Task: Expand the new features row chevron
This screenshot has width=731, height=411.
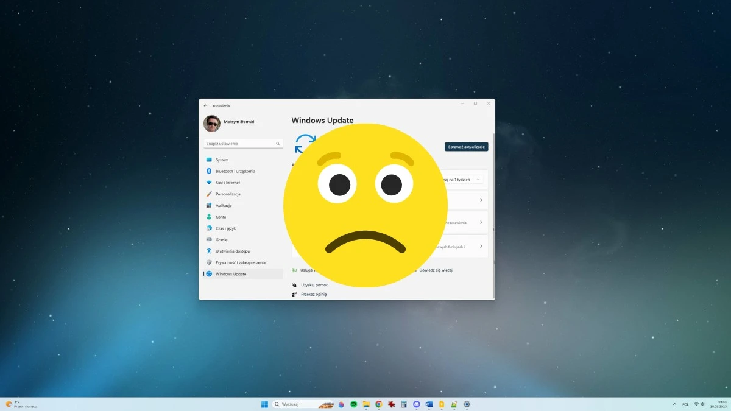Action: click(481, 246)
